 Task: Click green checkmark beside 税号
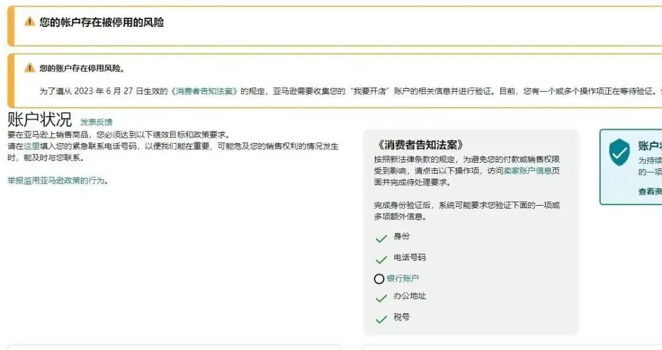click(x=381, y=319)
